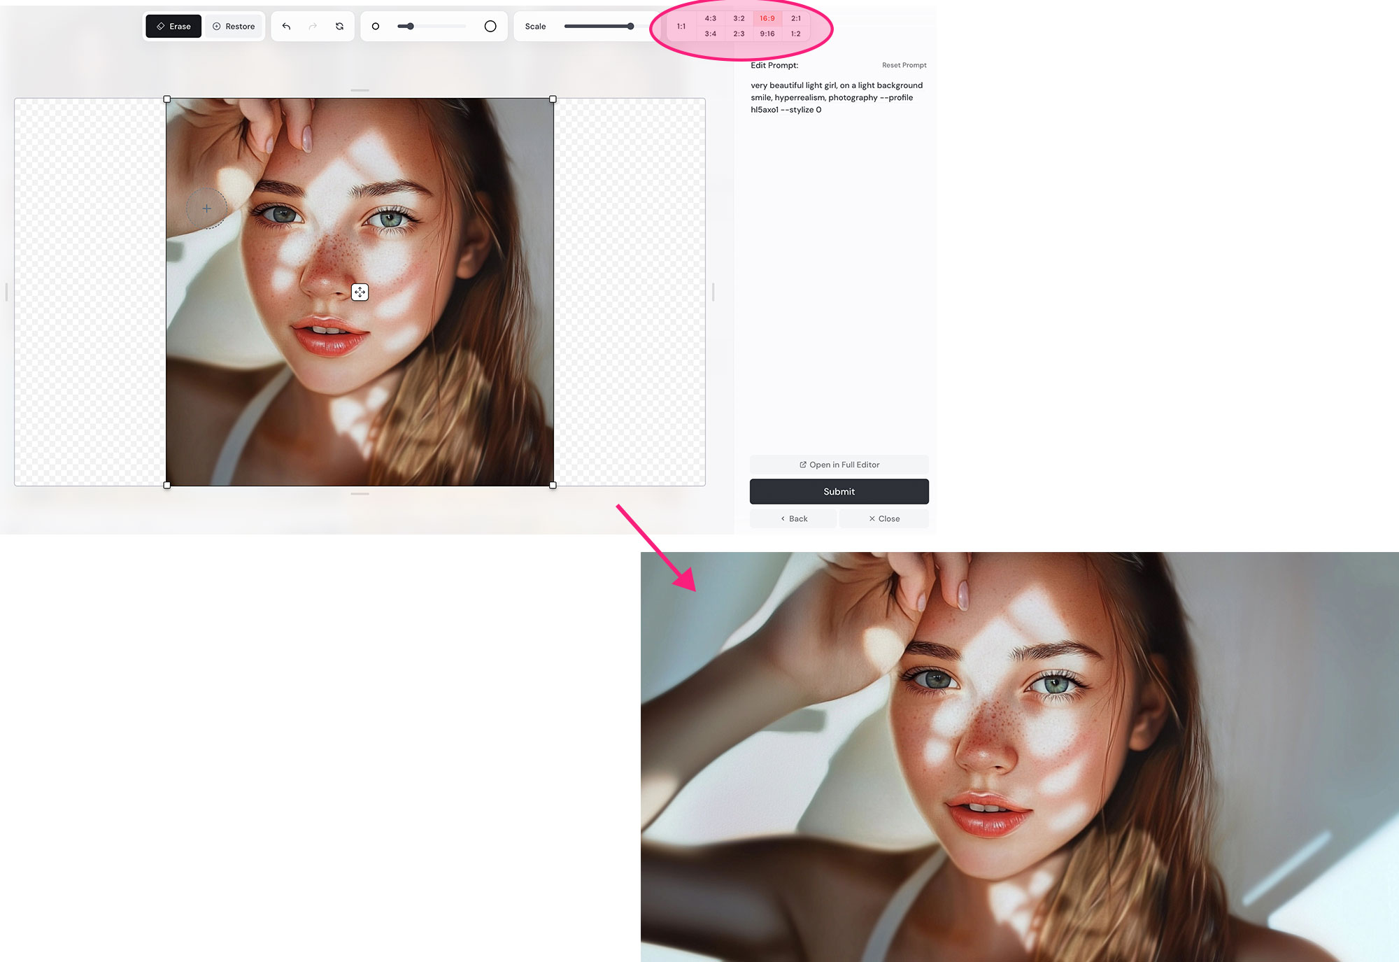Click the top canvas edge grip bar
Viewport: 1399px width, 962px height.
360,90
